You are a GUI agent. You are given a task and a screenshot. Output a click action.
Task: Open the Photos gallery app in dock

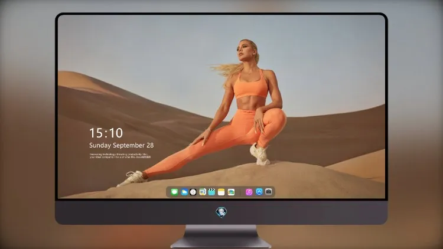point(231,192)
